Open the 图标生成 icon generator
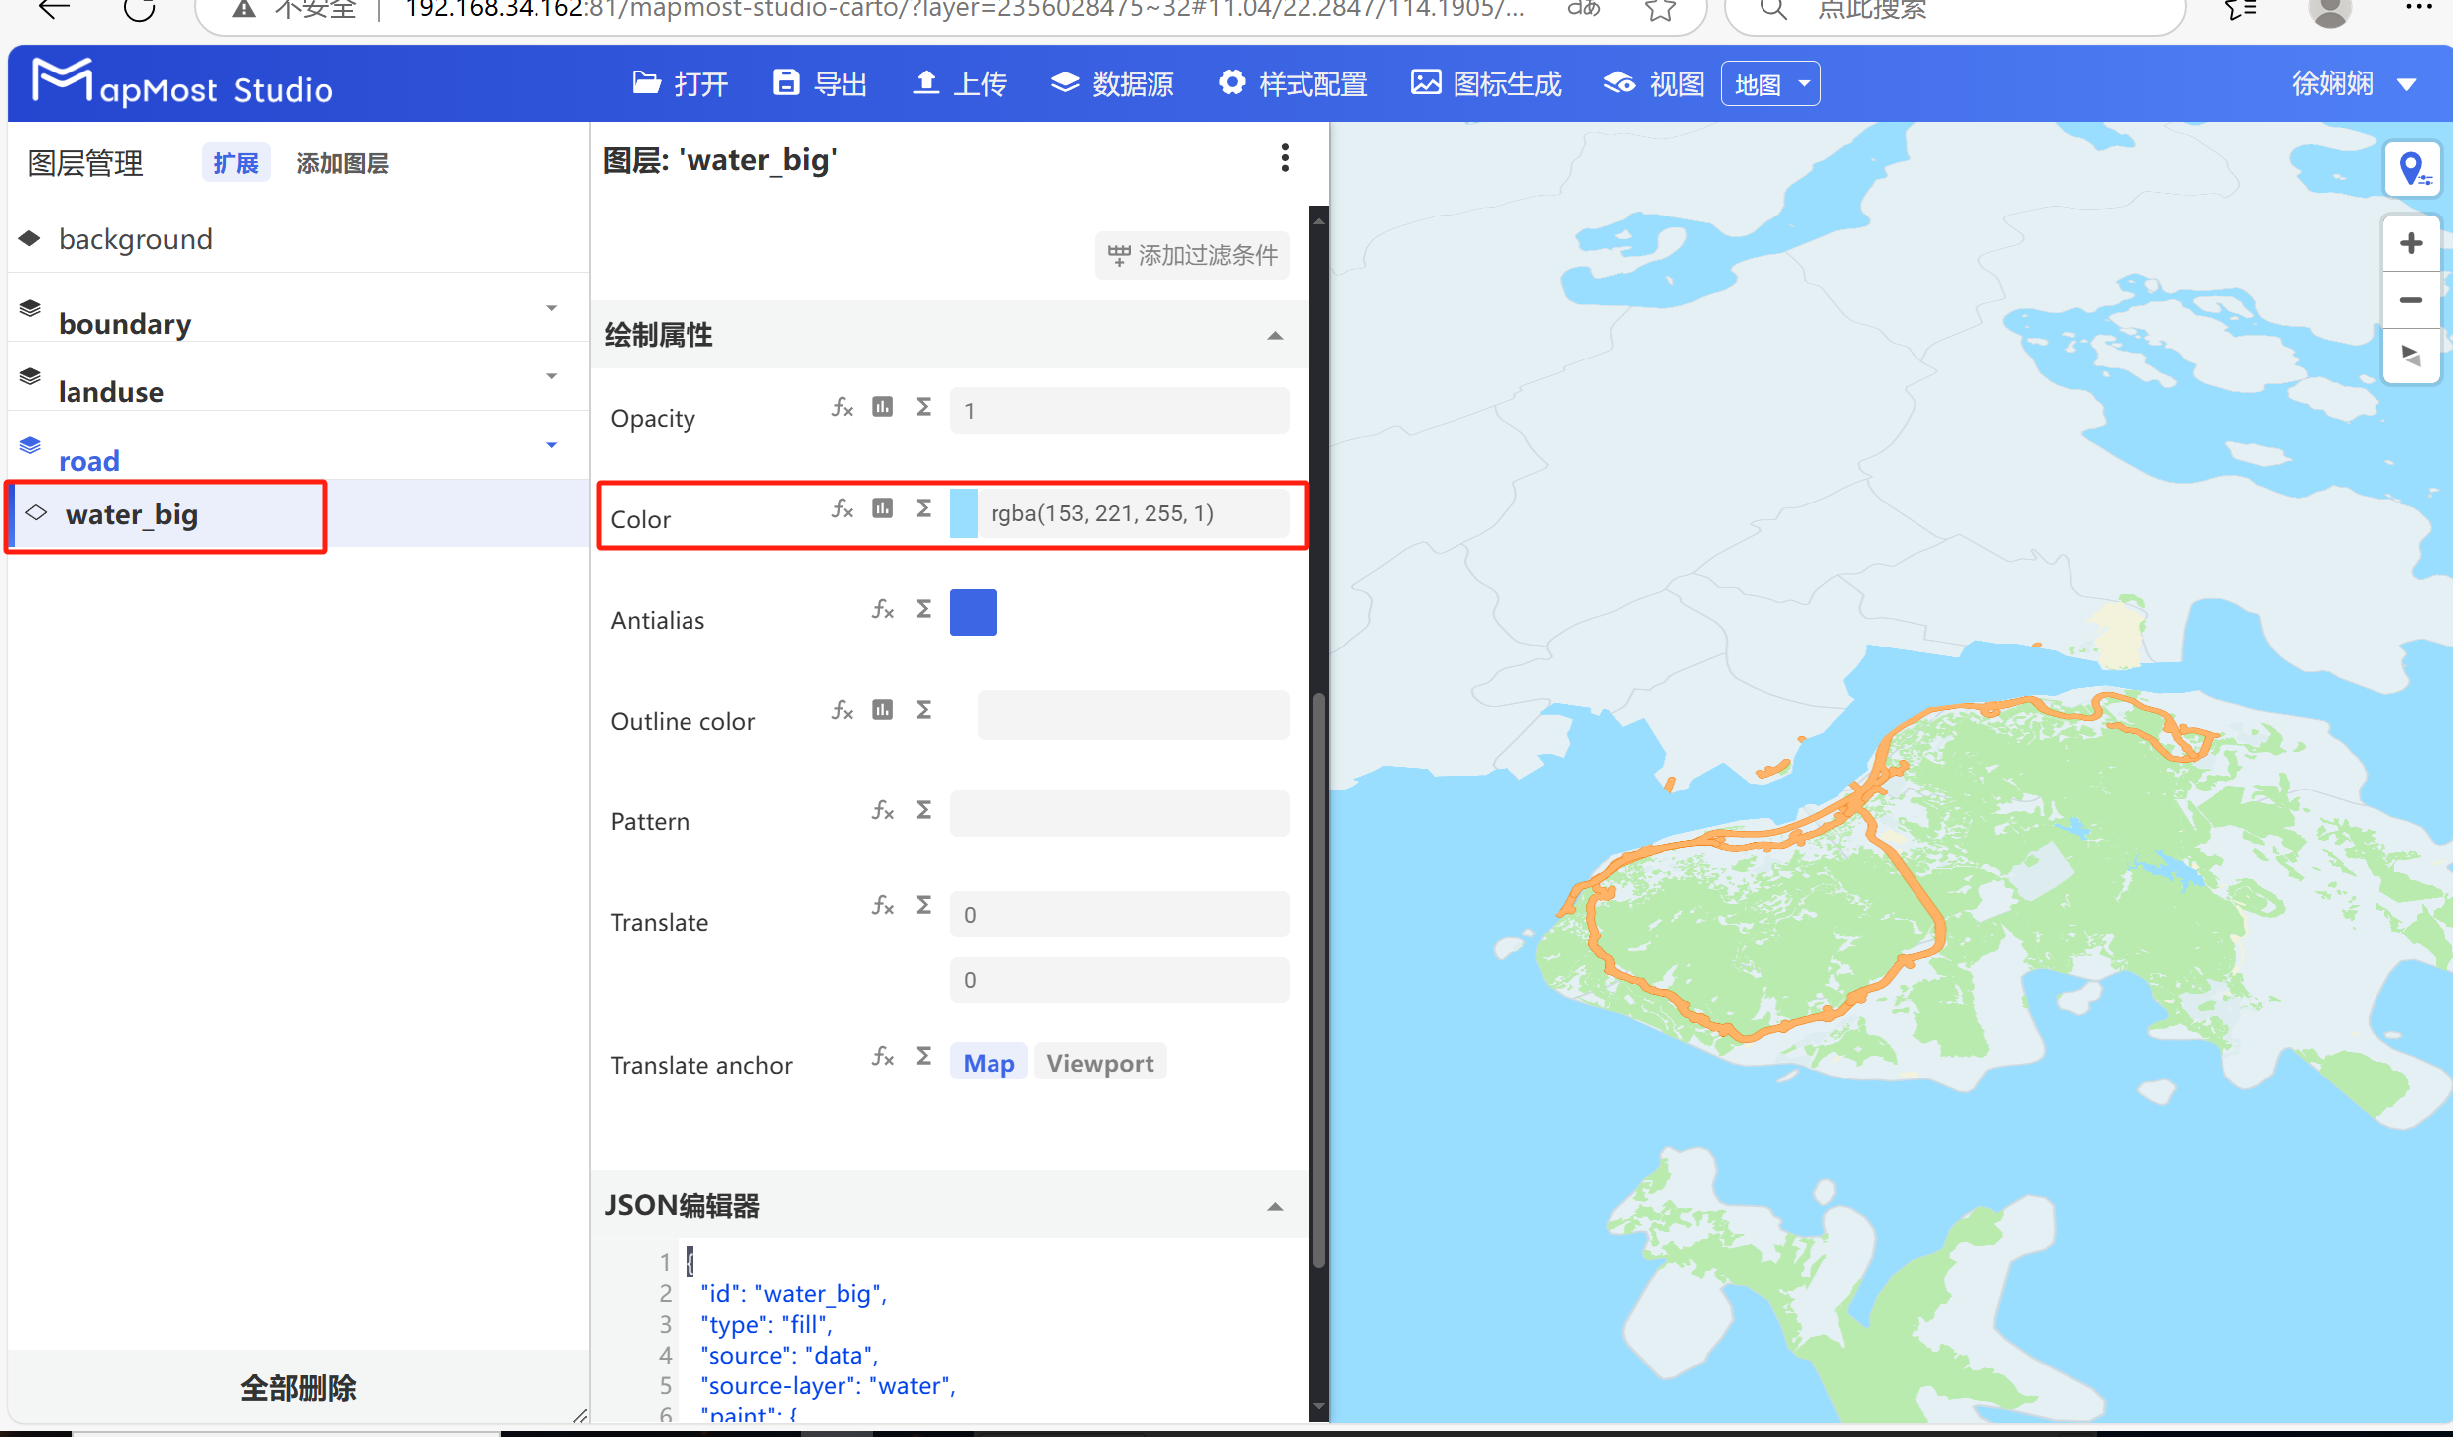 coord(1484,83)
